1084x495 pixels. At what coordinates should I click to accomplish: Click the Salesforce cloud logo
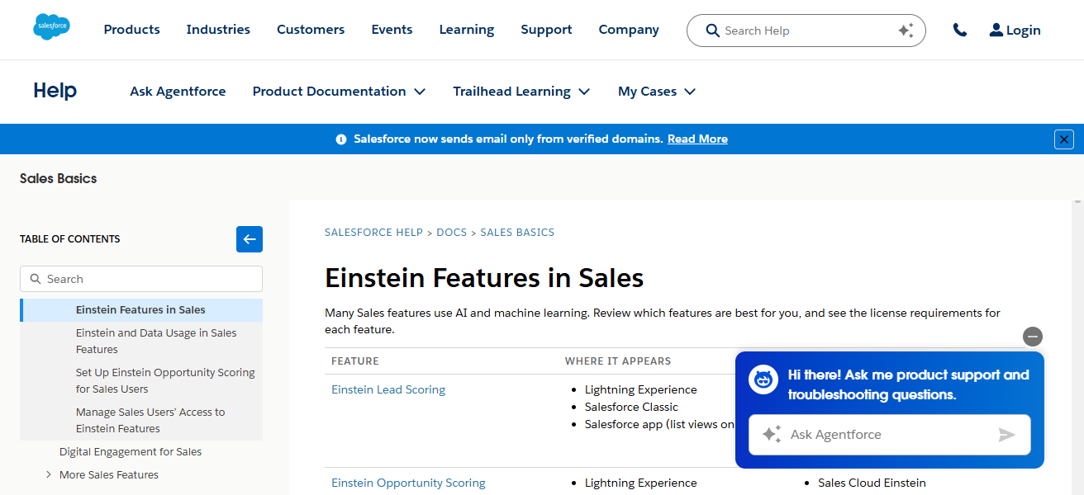[x=51, y=26]
